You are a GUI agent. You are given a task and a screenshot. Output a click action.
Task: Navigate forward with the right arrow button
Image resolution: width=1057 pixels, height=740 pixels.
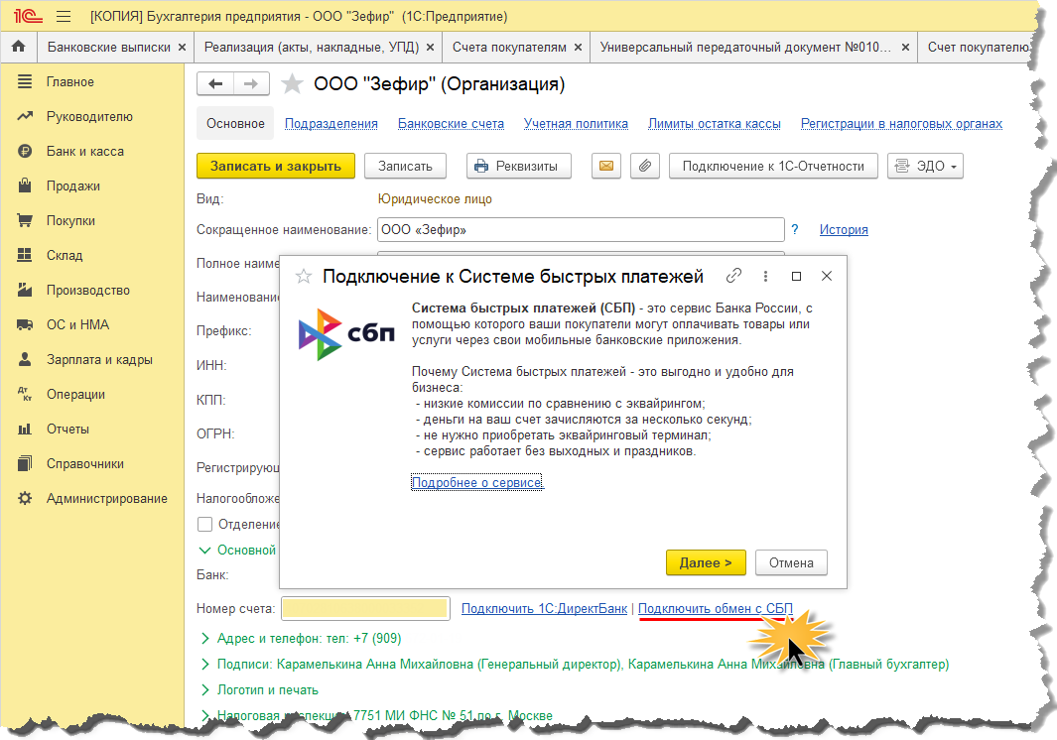(251, 83)
